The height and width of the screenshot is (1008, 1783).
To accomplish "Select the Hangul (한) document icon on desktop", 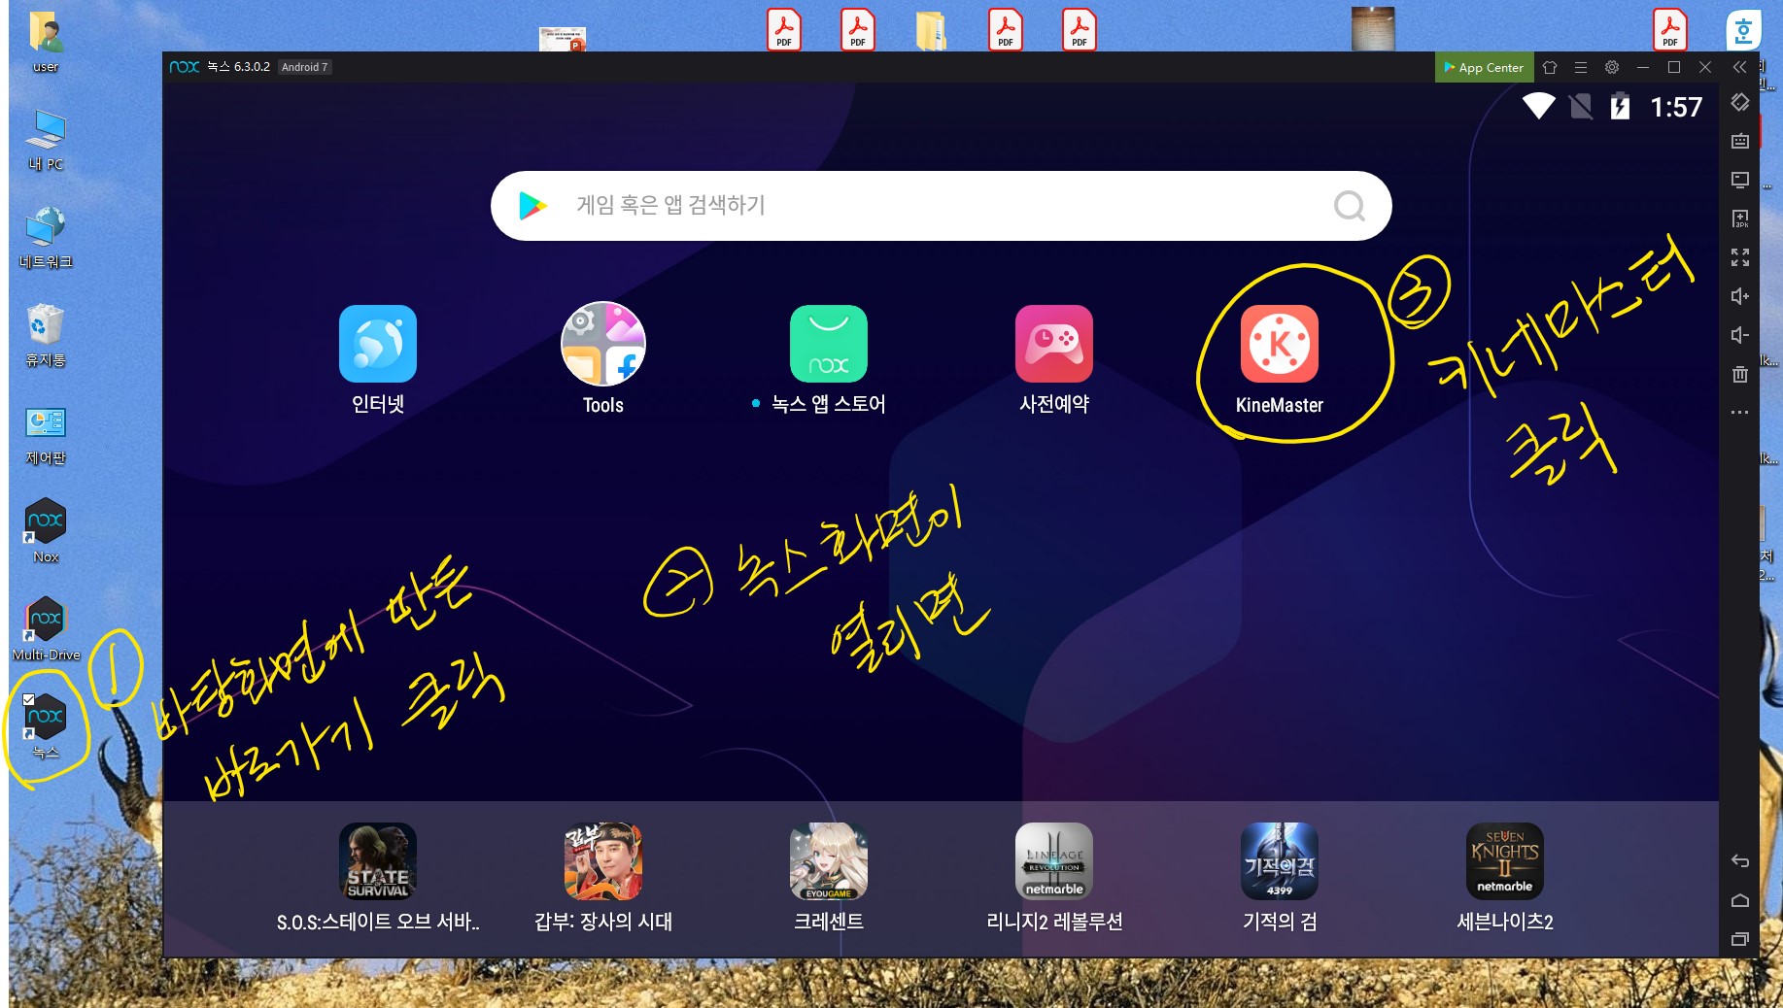I will 1743,30.
